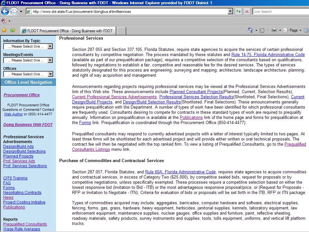Image resolution: width=309 pixels, height=232 pixels.
Task: Click the Web Author contact link
Action: (14, 114)
